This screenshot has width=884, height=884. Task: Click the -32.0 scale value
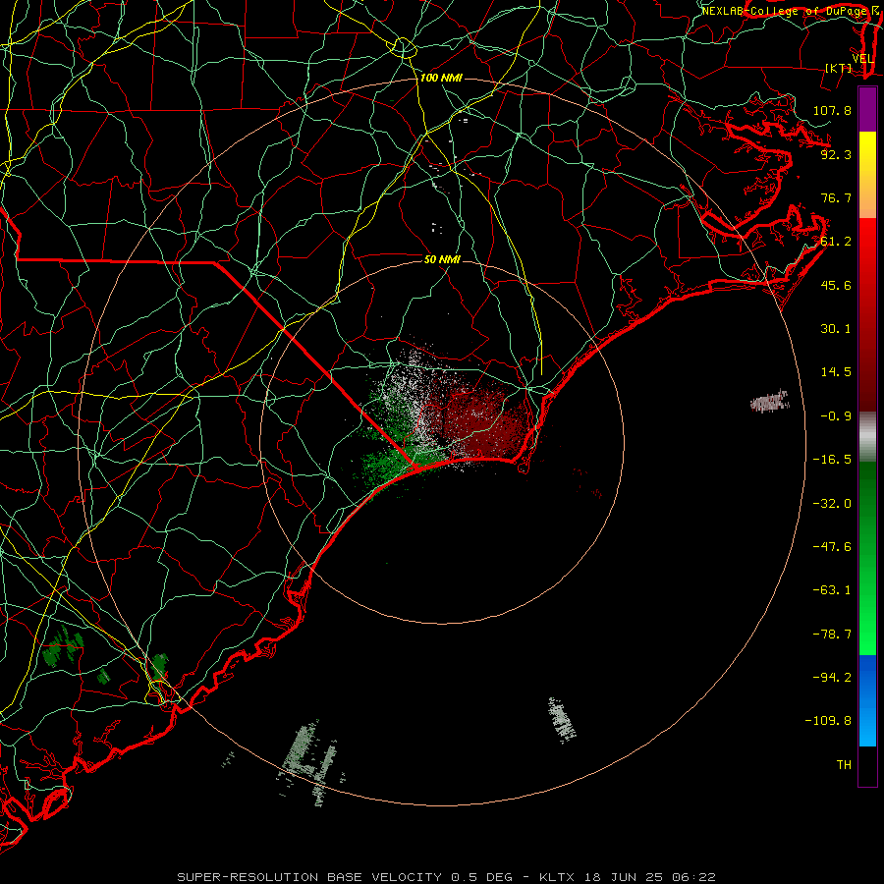point(832,504)
